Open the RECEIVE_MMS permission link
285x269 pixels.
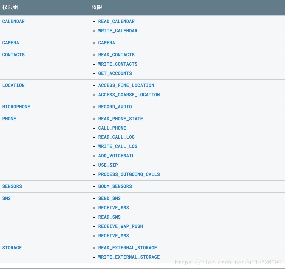[x=114, y=236]
